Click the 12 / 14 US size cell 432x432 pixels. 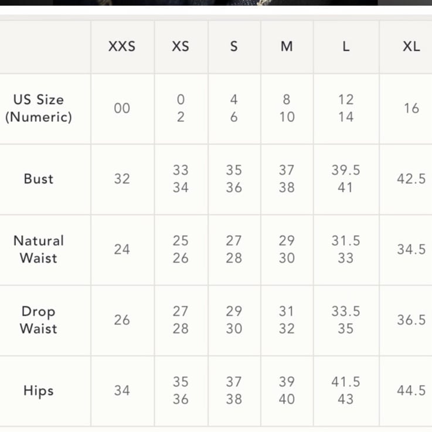click(346, 108)
